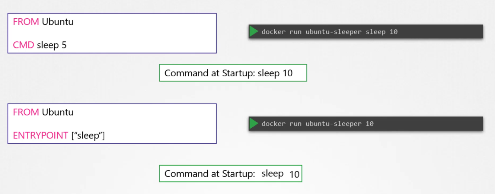Click the '10' ending the lower terminal command

(x=369, y=124)
